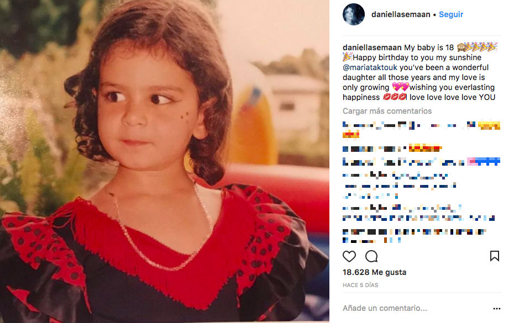View who liked via 18.628 Me gusta
The height and width of the screenshot is (323, 514).
pyautogui.click(x=374, y=272)
